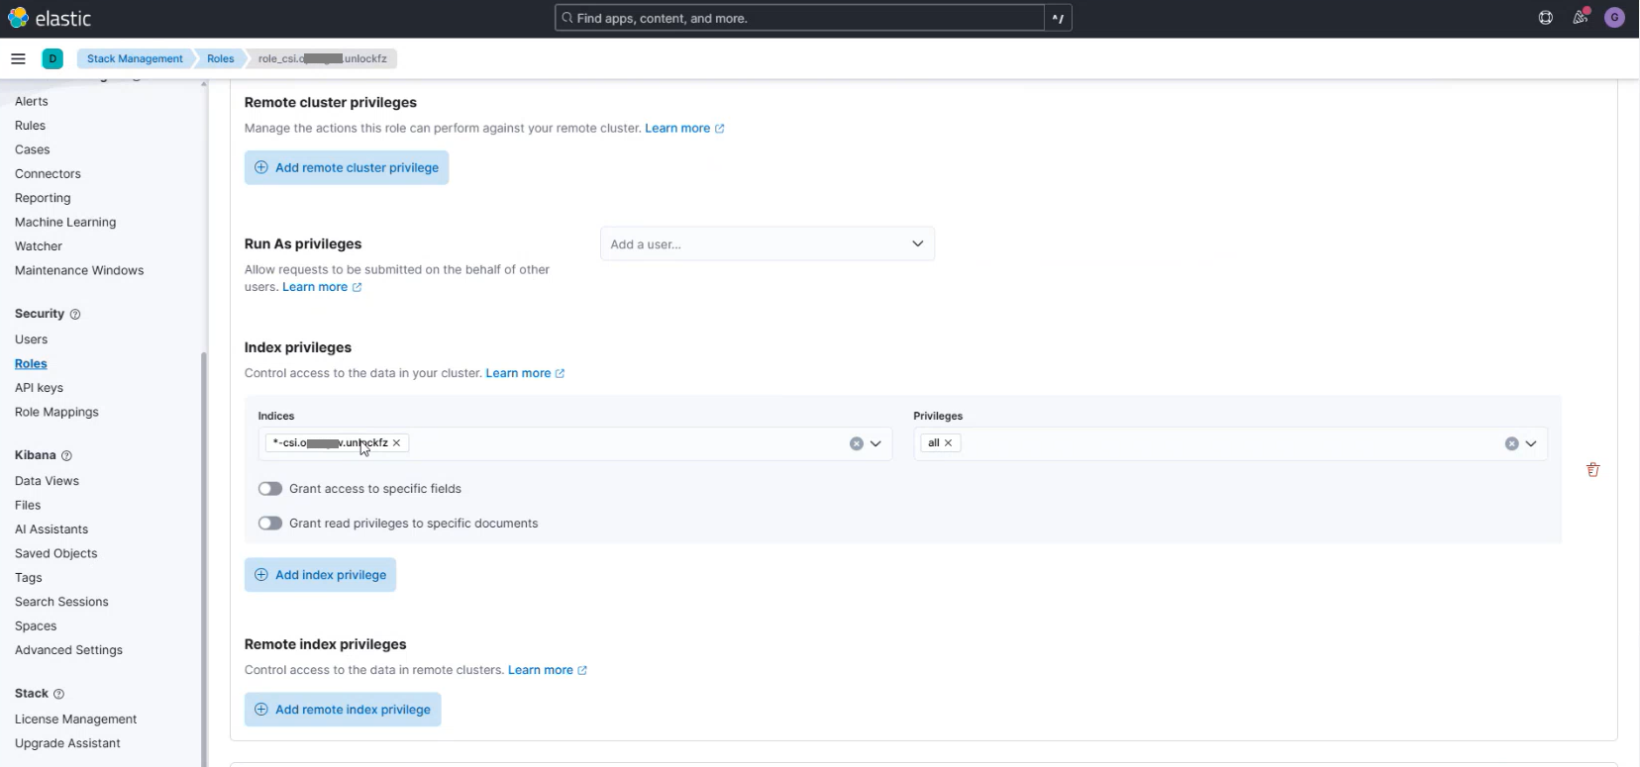Clear all selected indices
The image size is (1640, 767).
[857, 443]
